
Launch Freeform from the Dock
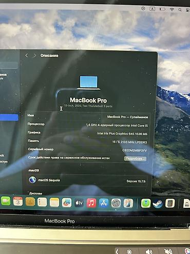pyautogui.click(x=67, y=203)
